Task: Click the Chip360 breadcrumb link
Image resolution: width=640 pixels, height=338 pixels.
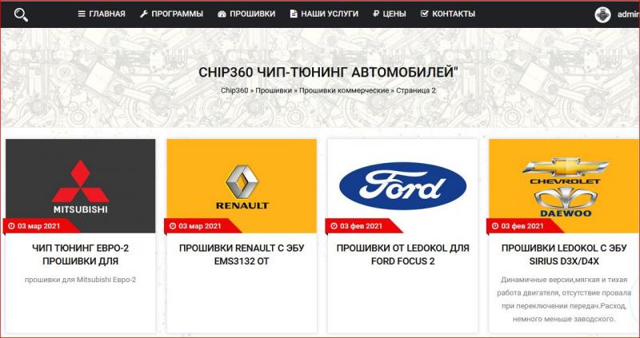Action: pos(234,90)
